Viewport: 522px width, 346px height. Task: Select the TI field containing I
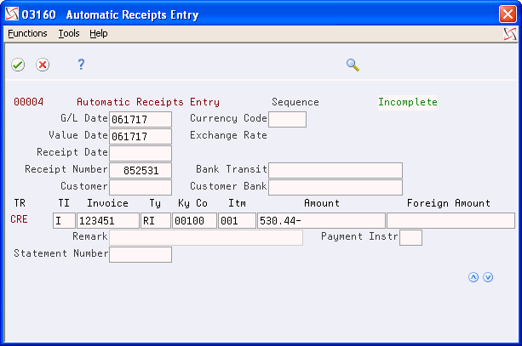click(64, 221)
